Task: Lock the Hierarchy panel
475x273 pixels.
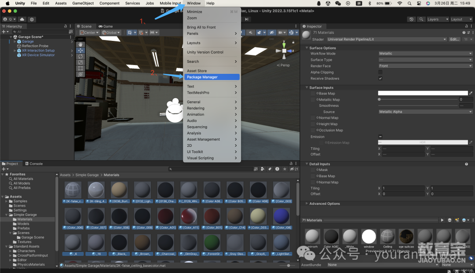Action: pos(66,26)
